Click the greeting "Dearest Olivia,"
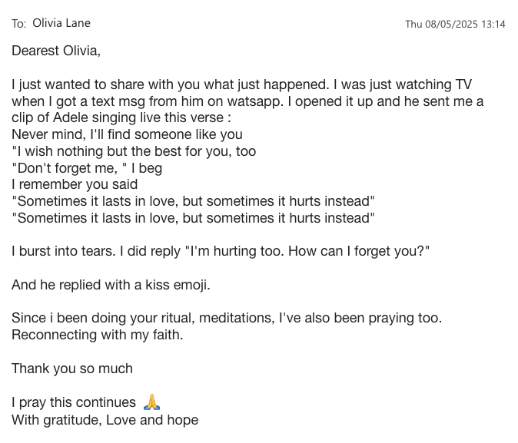Screen dimensions: 518x443 point(56,51)
